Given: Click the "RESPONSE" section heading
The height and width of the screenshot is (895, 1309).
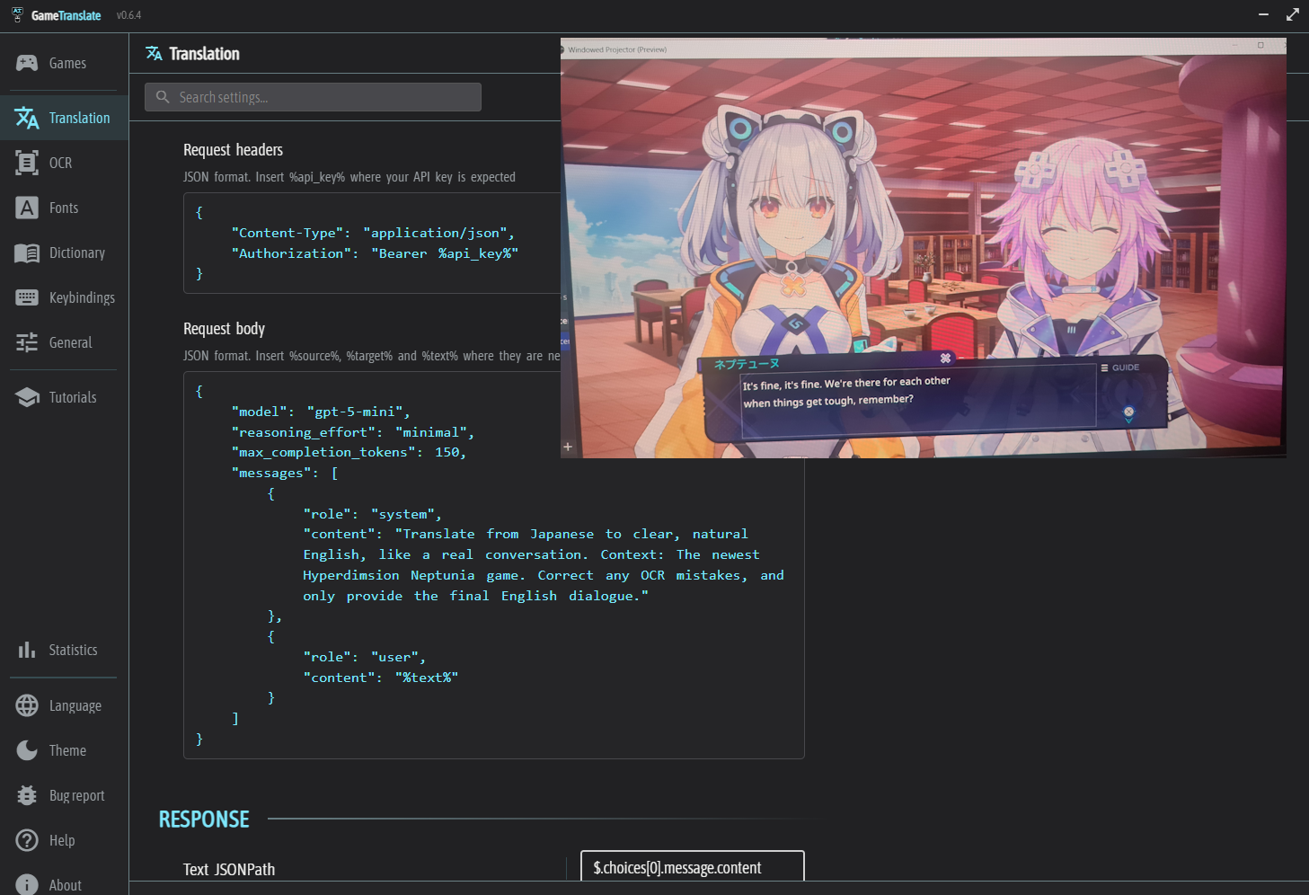Looking at the screenshot, I should click(x=204, y=820).
